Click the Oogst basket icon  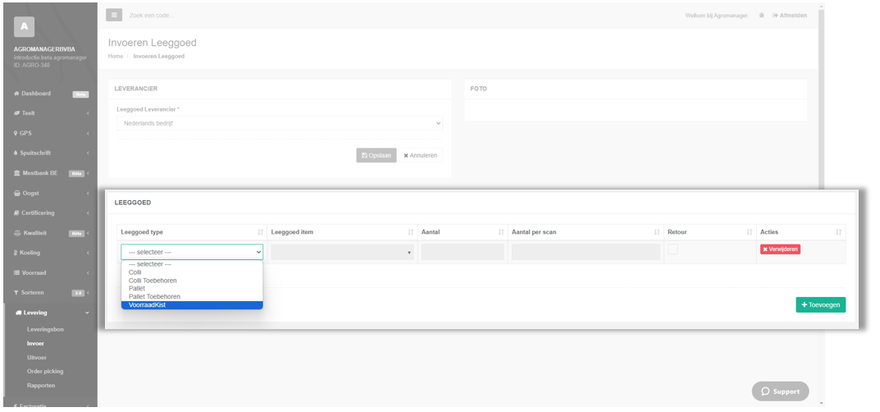[17, 194]
